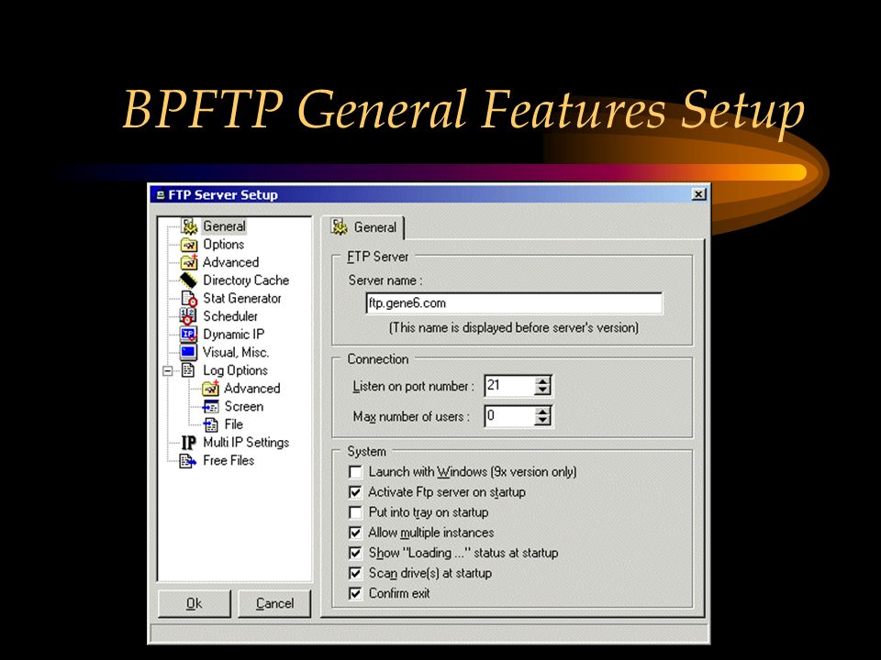Click the FTP Server Setup title icon
Screen dimensions: 881x660
pyautogui.click(x=160, y=194)
